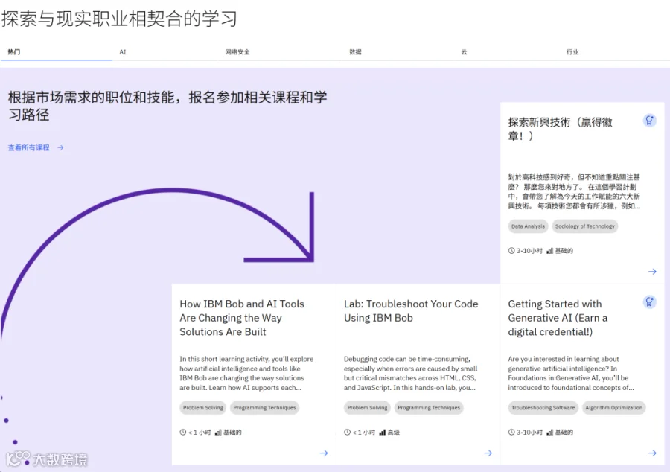
Task: Open How IBM Bob and AI Tools title
Action: 242,318
